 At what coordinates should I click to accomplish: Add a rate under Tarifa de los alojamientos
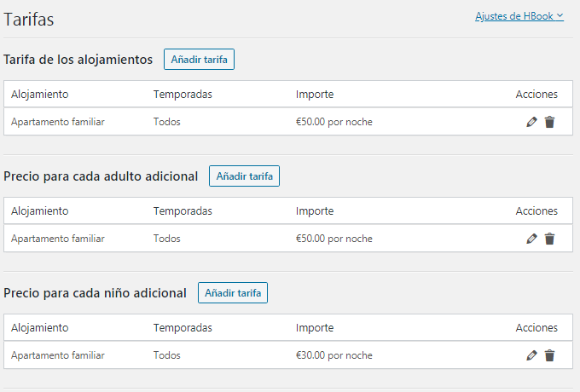[199, 60]
